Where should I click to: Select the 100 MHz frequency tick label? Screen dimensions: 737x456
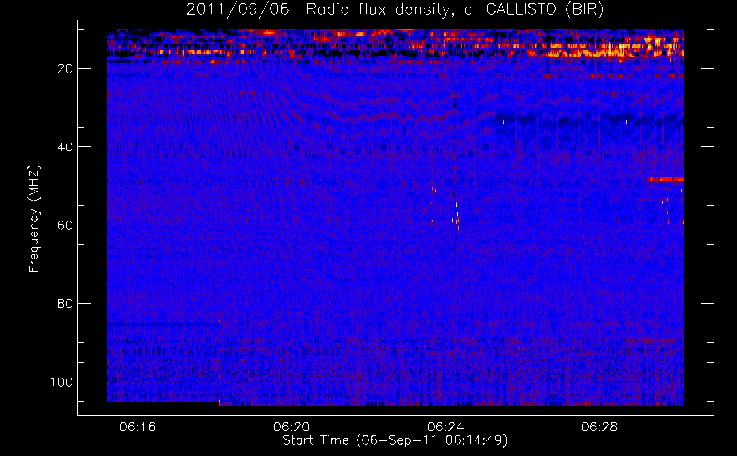tap(61, 382)
